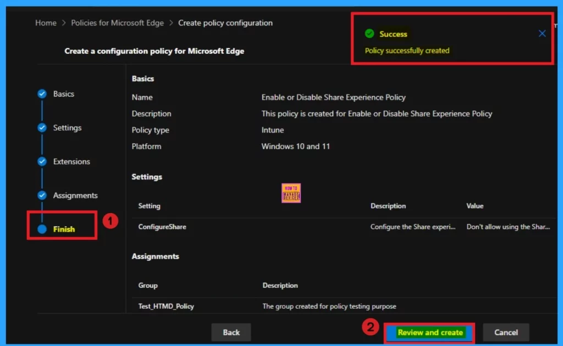Open the Basics wizard step label
563x346 pixels.
pyautogui.click(x=64, y=94)
